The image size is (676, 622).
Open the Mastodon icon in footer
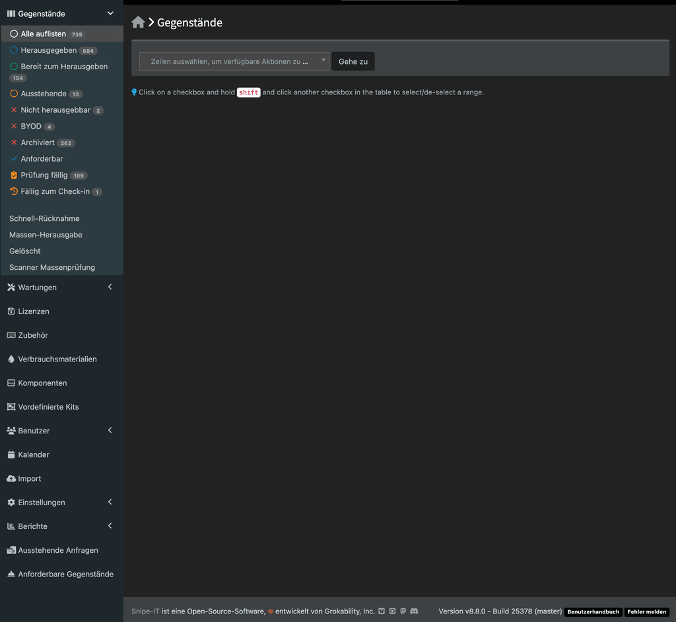point(403,611)
